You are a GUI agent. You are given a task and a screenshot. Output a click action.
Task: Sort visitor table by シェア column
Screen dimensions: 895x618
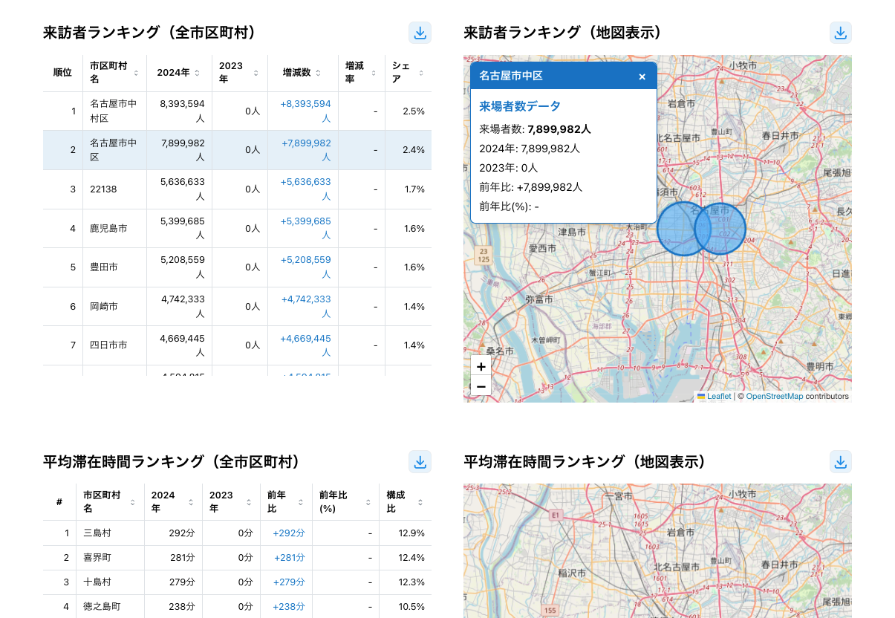click(421, 73)
